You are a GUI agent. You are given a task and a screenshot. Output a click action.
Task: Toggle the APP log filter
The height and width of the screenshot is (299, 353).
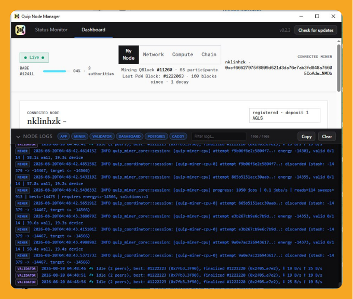pyautogui.click(x=63, y=137)
